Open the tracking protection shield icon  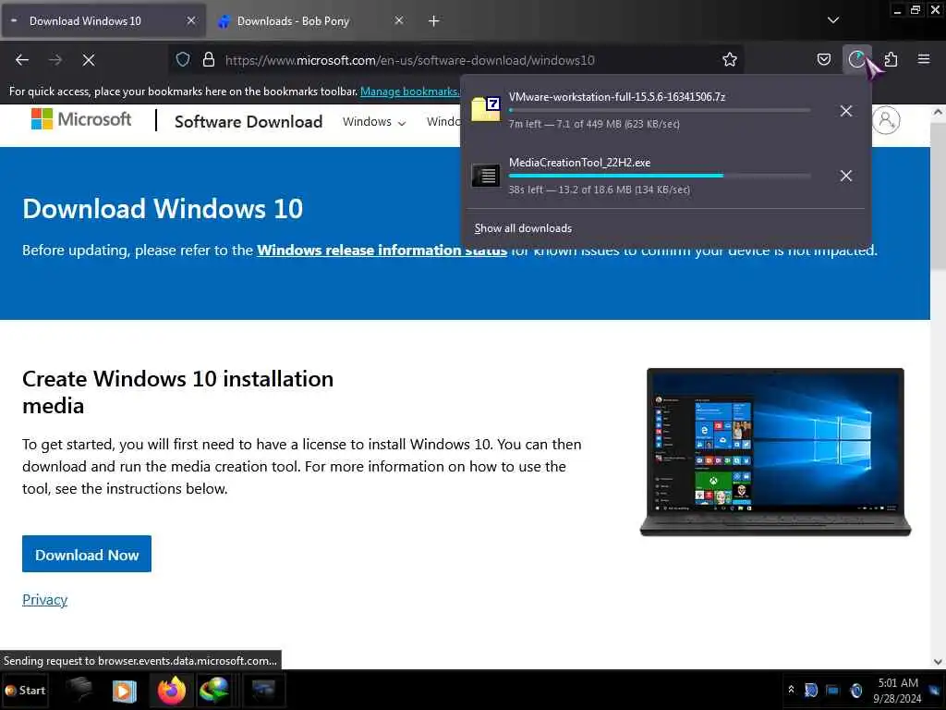click(183, 59)
